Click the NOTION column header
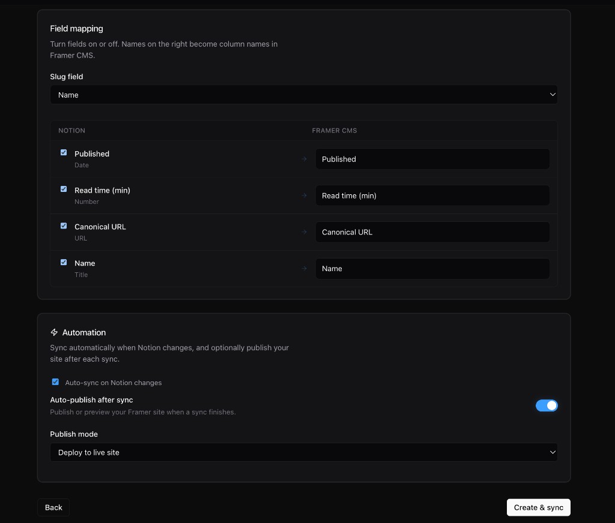This screenshot has height=523, width=615. click(72, 131)
